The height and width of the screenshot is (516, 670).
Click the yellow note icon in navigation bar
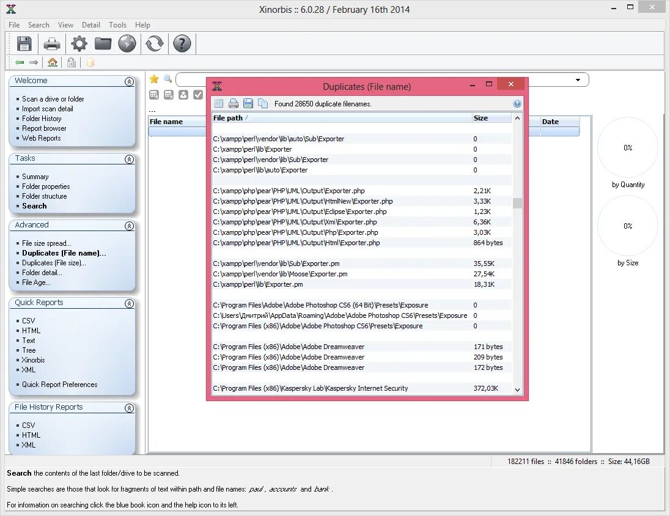pos(90,63)
